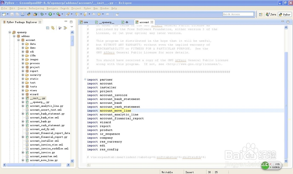Screen dimensions: 293x174
Task: Expand the wizard package in tree
Action: tap(23, 94)
